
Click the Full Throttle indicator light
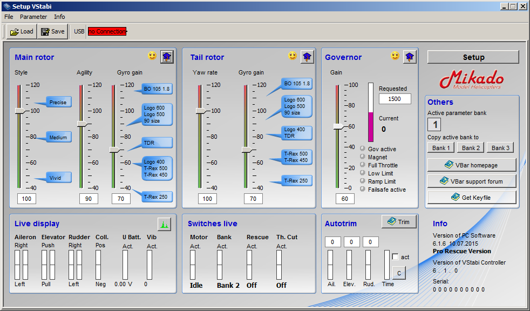pyautogui.click(x=363, y=165)
